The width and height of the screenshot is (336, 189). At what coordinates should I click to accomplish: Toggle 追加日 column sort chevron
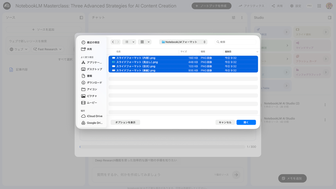pos(257,52)
